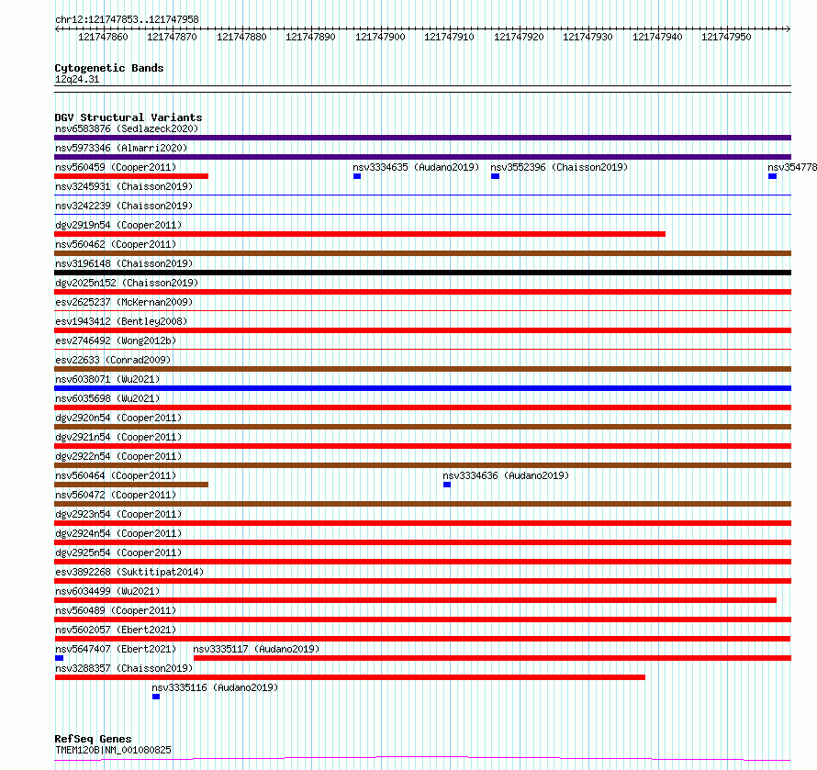Click the chr12:121747853..121747958 region label
817x770 pixels.
pyautogui.click(x=127, y=20)
